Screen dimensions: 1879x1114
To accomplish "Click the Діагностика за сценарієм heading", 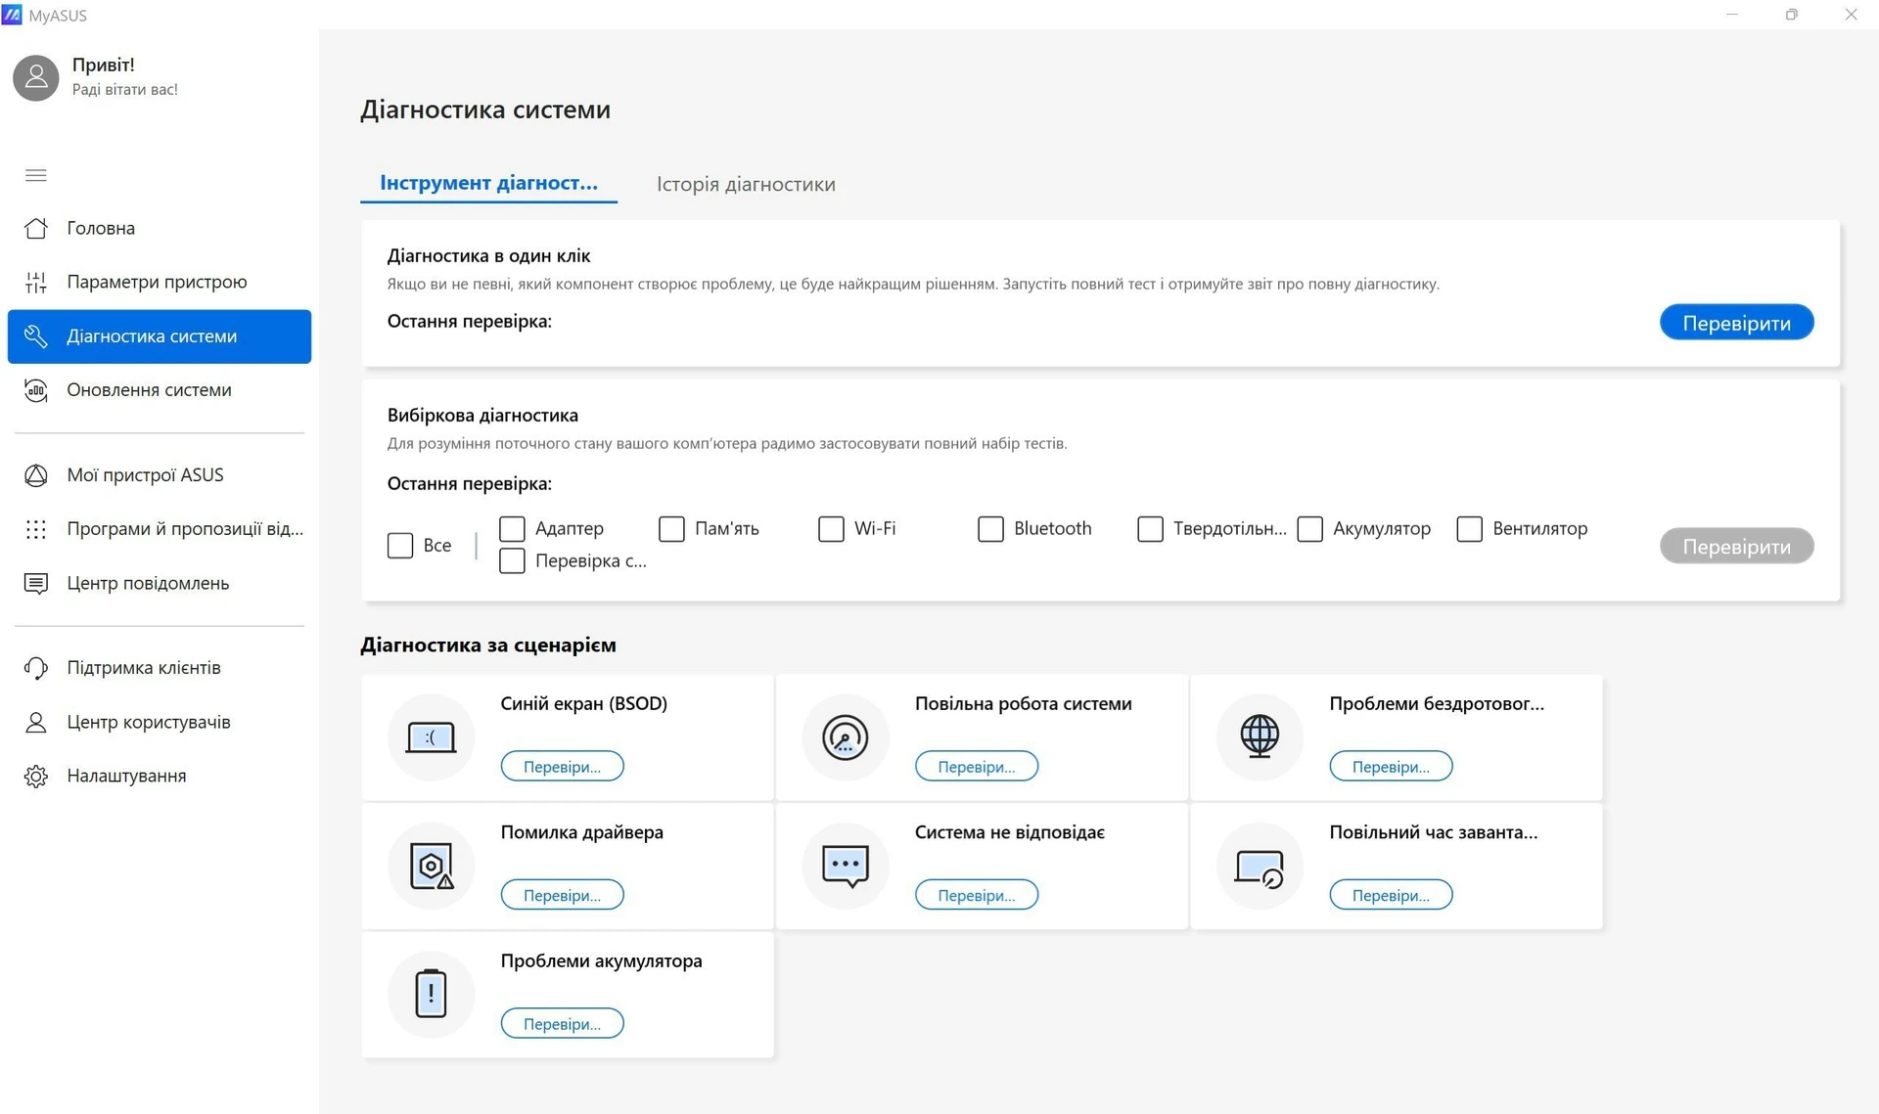I will [x=487, y=645].
